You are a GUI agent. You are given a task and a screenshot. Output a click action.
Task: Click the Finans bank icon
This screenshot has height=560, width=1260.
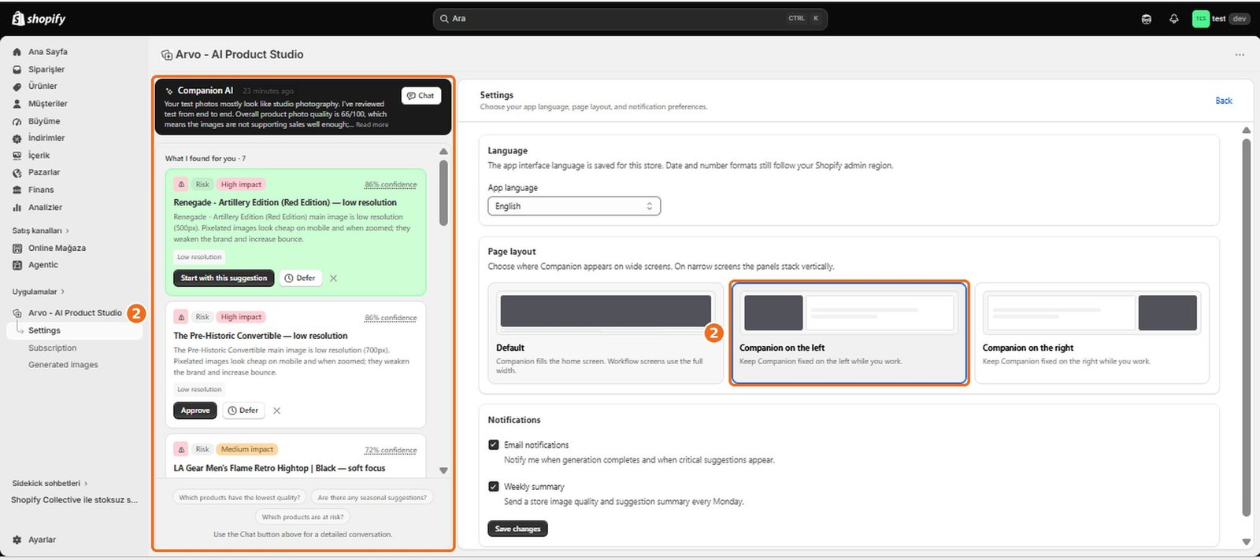coord(17,190)
